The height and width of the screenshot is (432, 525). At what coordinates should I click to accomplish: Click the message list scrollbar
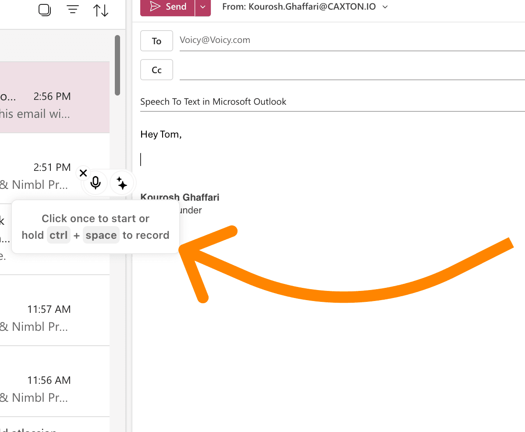pyautogui.click(x=117, y=65)
